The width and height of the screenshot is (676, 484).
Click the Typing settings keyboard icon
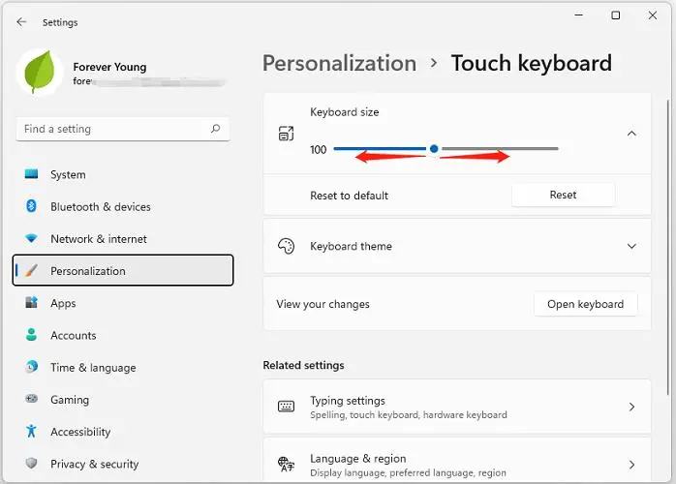tap(286, 407)
